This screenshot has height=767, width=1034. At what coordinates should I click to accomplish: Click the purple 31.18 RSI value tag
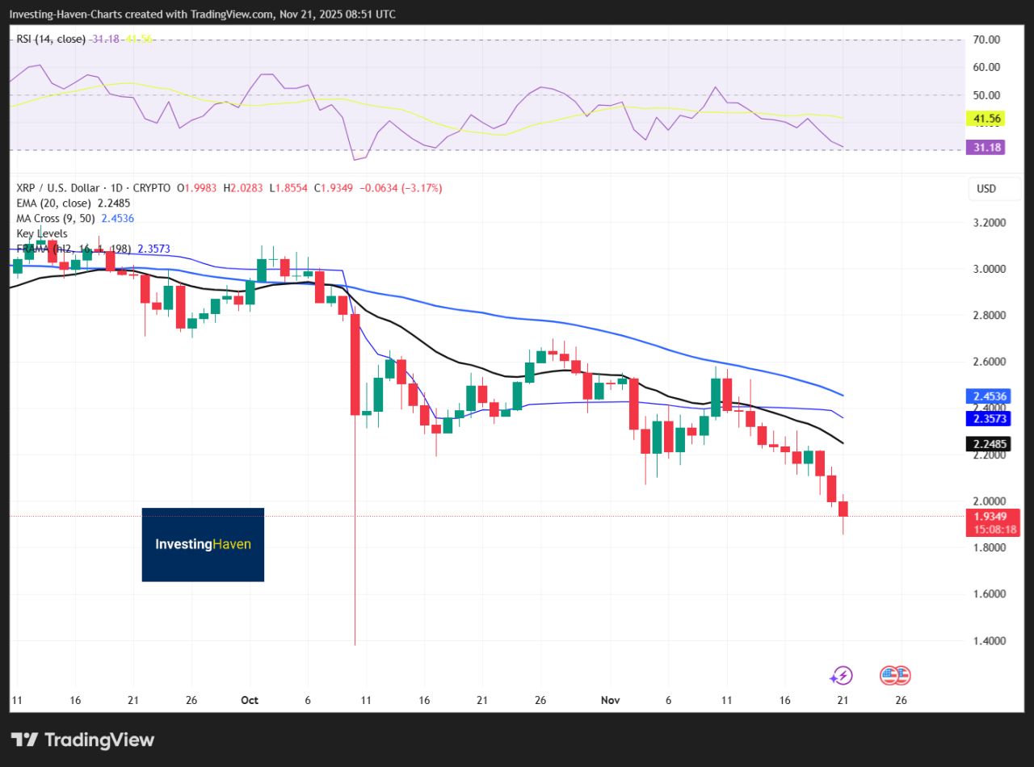click(x=987, y=148)
